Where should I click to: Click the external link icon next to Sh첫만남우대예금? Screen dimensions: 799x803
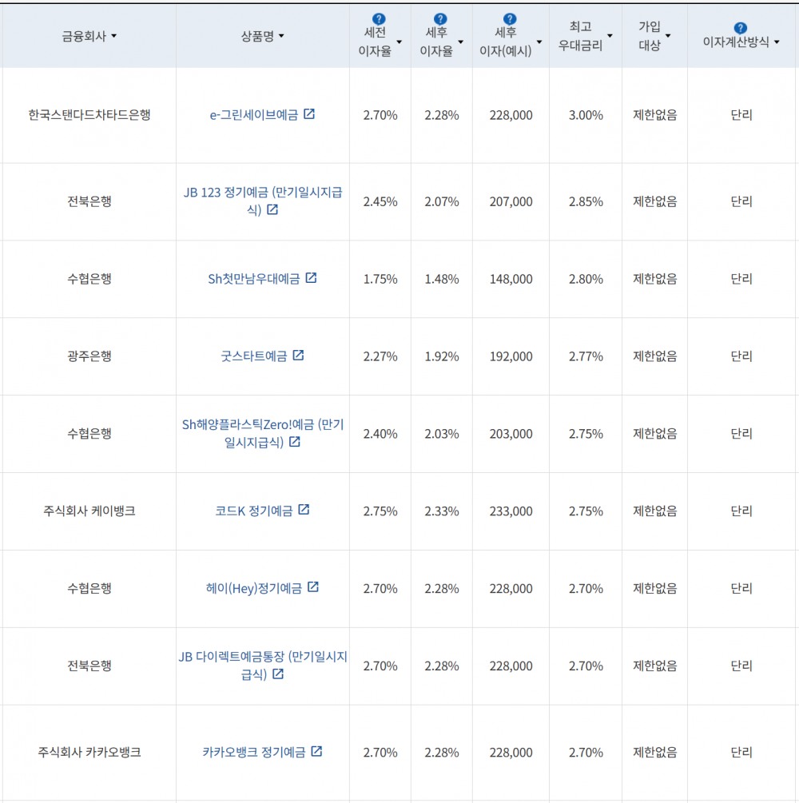pyautogui.click(x=311, y=278)
